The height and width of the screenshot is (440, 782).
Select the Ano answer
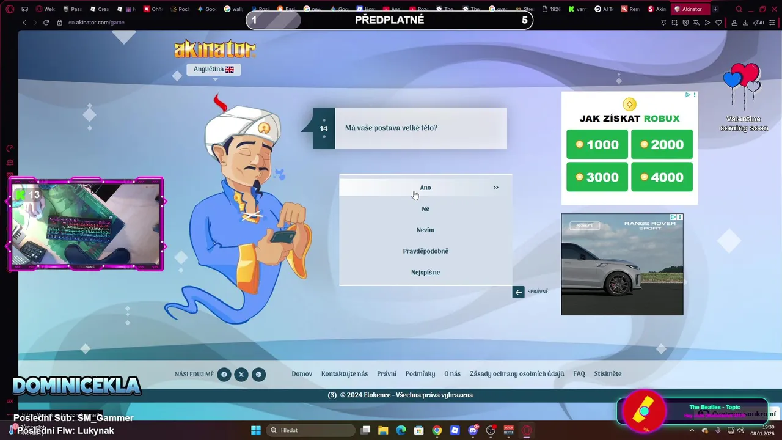point(426,188)
